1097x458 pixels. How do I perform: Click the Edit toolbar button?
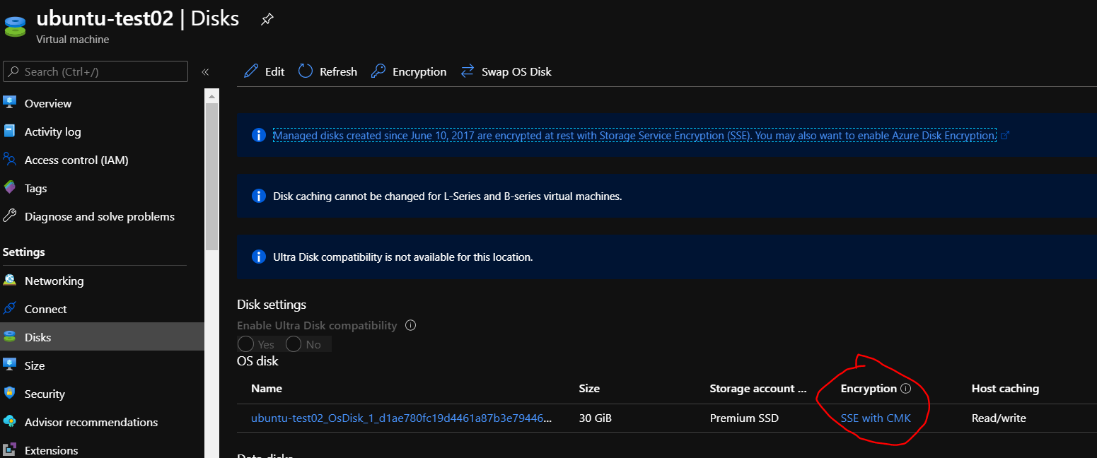[264, 71]
